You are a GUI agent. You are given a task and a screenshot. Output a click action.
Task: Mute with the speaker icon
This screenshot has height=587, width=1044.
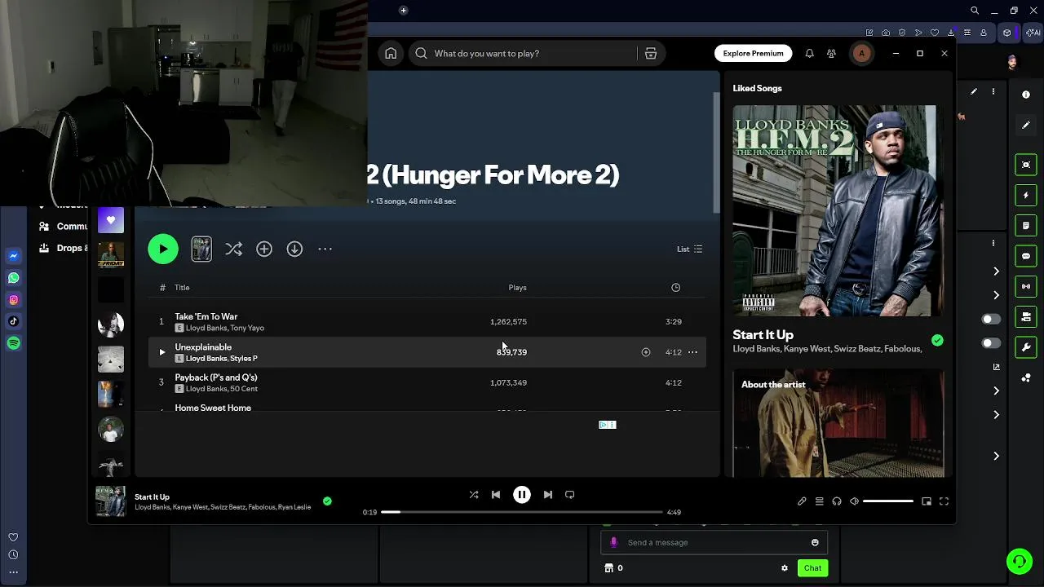tap(854, 501)
